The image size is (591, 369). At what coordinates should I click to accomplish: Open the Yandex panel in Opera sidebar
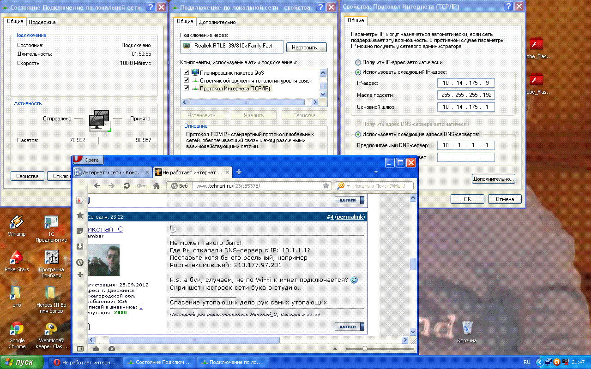tap(79, 200)
